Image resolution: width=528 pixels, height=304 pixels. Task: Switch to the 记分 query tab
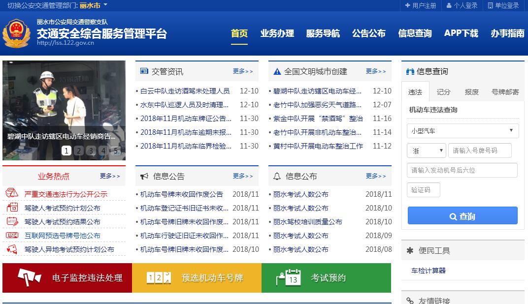tap(443, 92)
